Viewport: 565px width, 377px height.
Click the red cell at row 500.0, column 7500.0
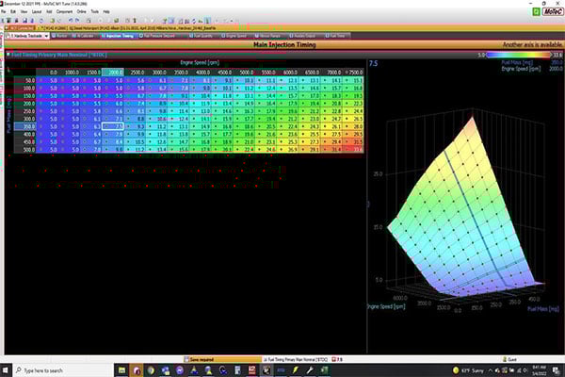(x=353, y=149)
